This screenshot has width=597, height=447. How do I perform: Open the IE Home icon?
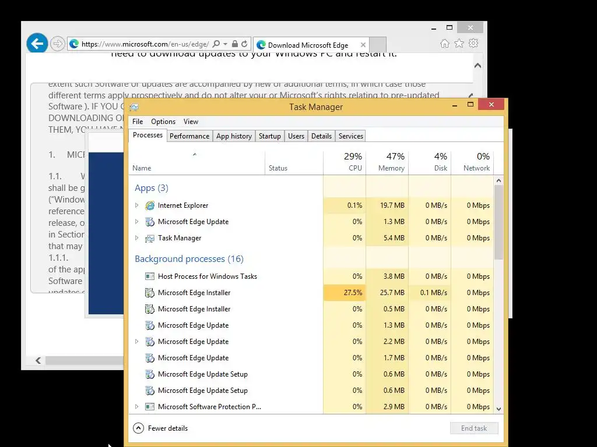[x=444, y=43]
